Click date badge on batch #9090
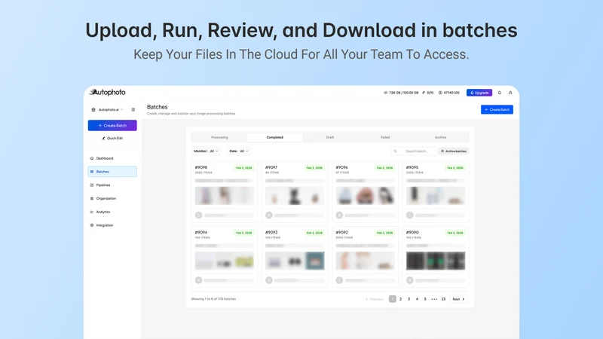The image size is (603, 339). click(x=455, y=233)
